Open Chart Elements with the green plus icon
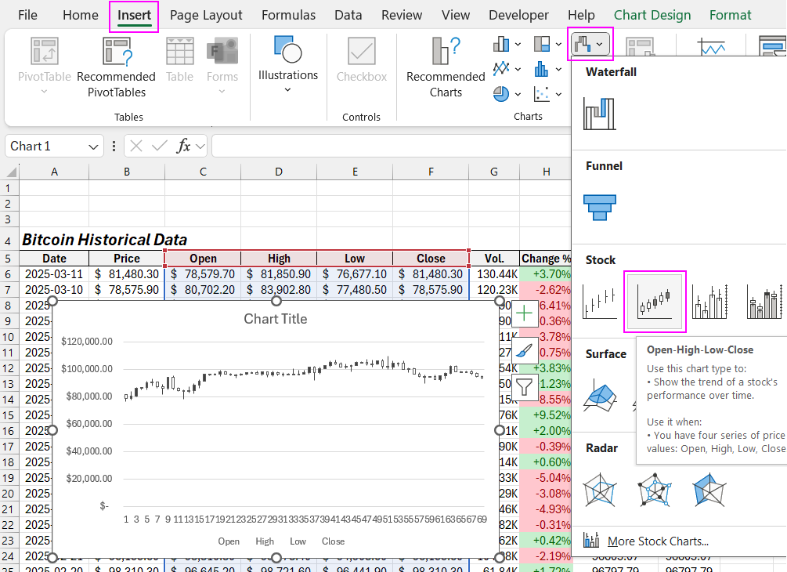Viewport: 787px width, 572px height. [523, 312]
